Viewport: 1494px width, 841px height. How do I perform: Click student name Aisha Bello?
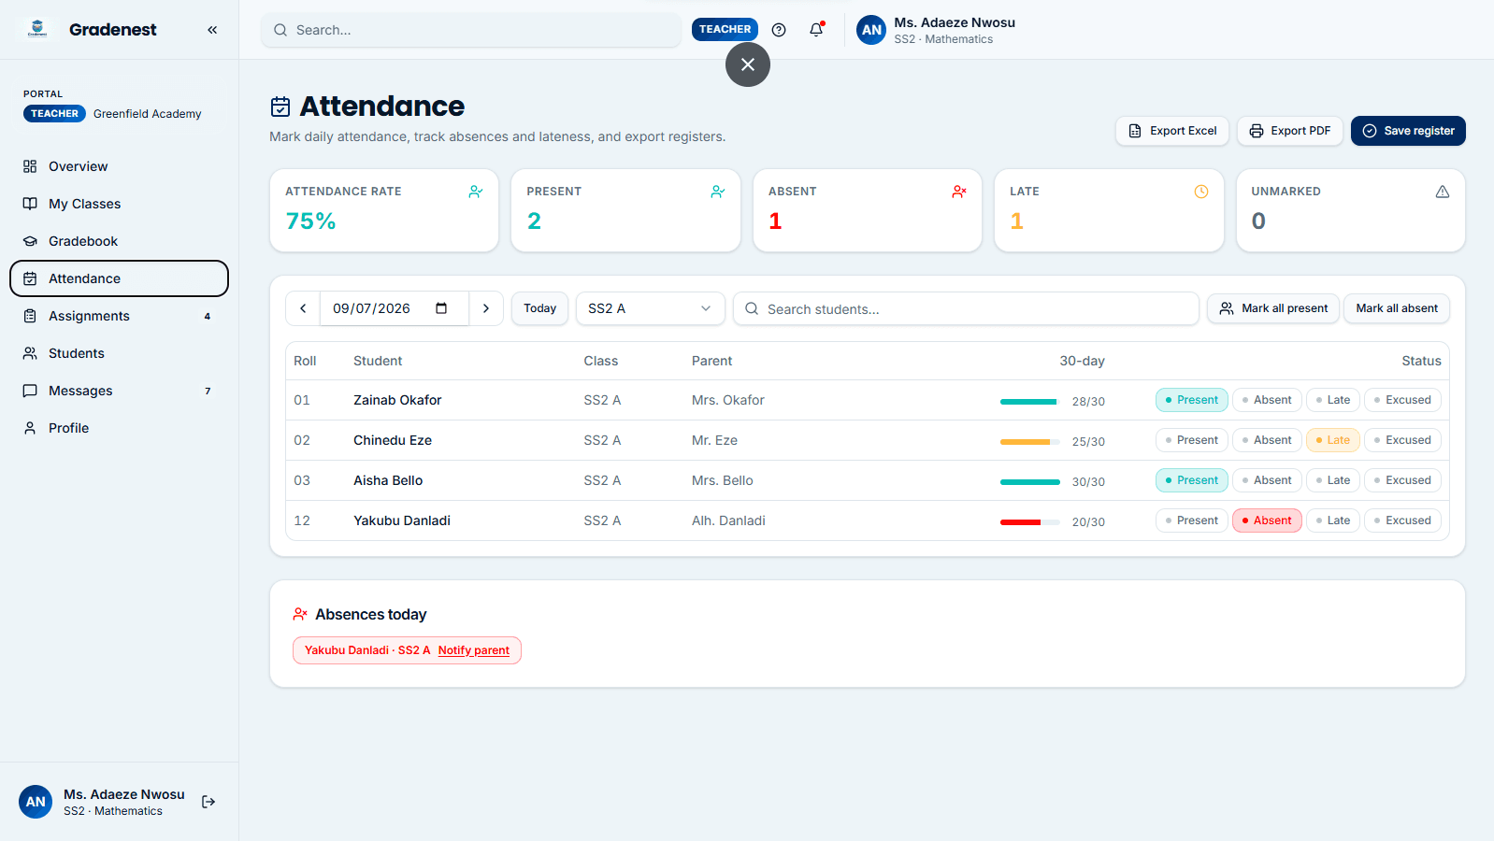(388, 480)
